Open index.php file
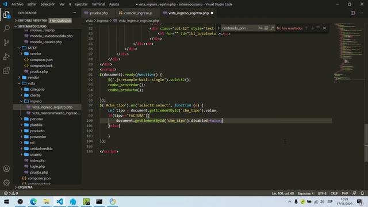 pyautogui.click(x=37, y=160)
